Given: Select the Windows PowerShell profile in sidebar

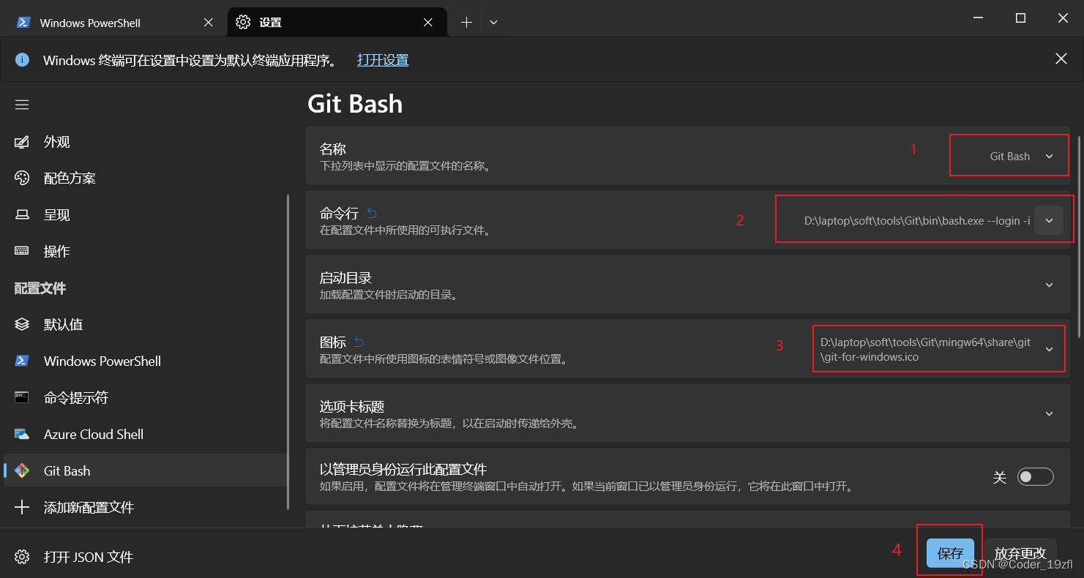Looking at the screenshot, I should click(x=145, y=361).
